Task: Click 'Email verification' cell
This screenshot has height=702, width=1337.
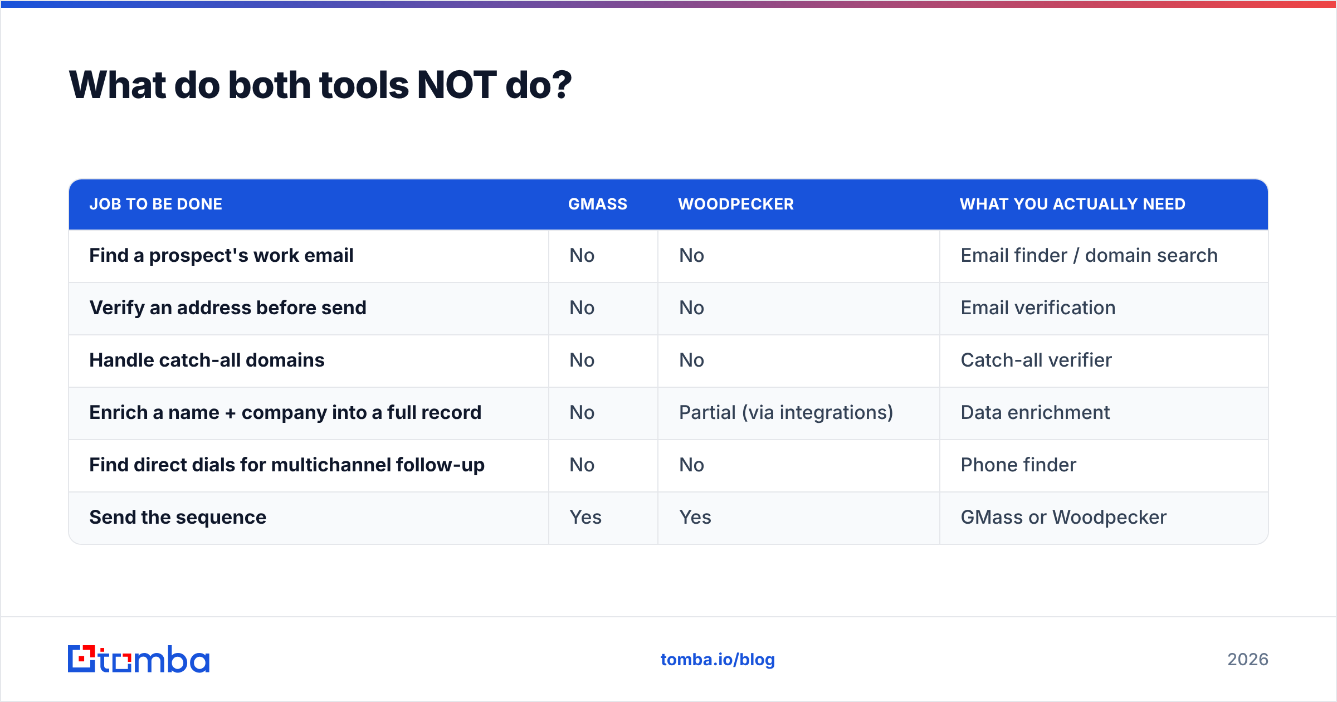Action: click(1038, 308)
